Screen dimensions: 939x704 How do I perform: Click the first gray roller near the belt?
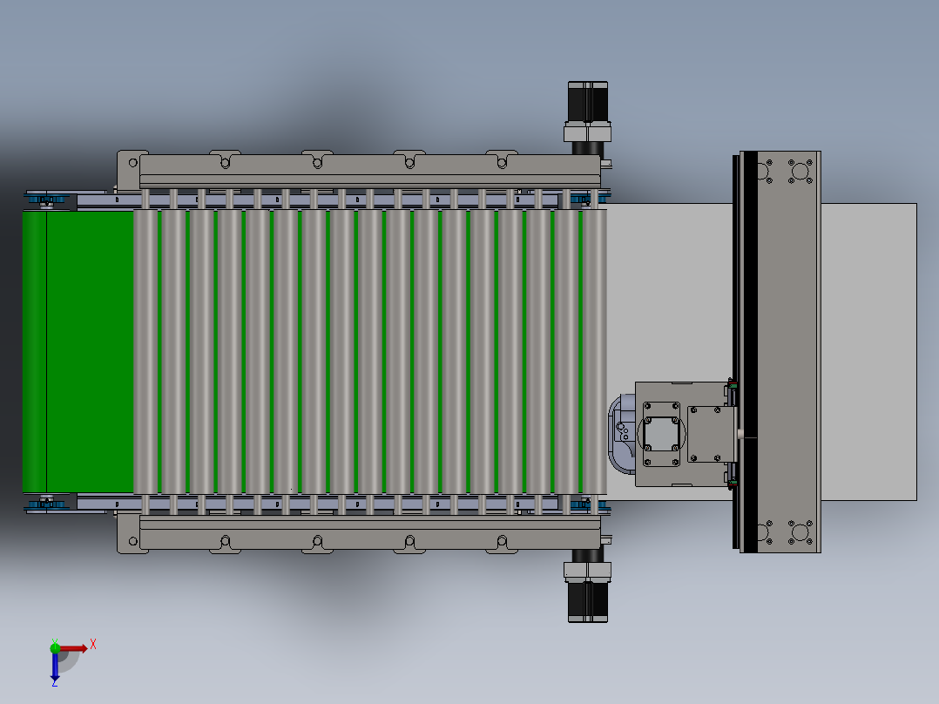pos(144,349)
